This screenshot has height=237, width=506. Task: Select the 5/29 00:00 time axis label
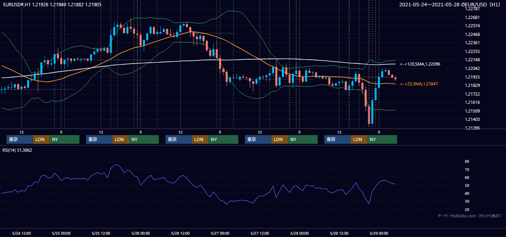coord(379,233)
